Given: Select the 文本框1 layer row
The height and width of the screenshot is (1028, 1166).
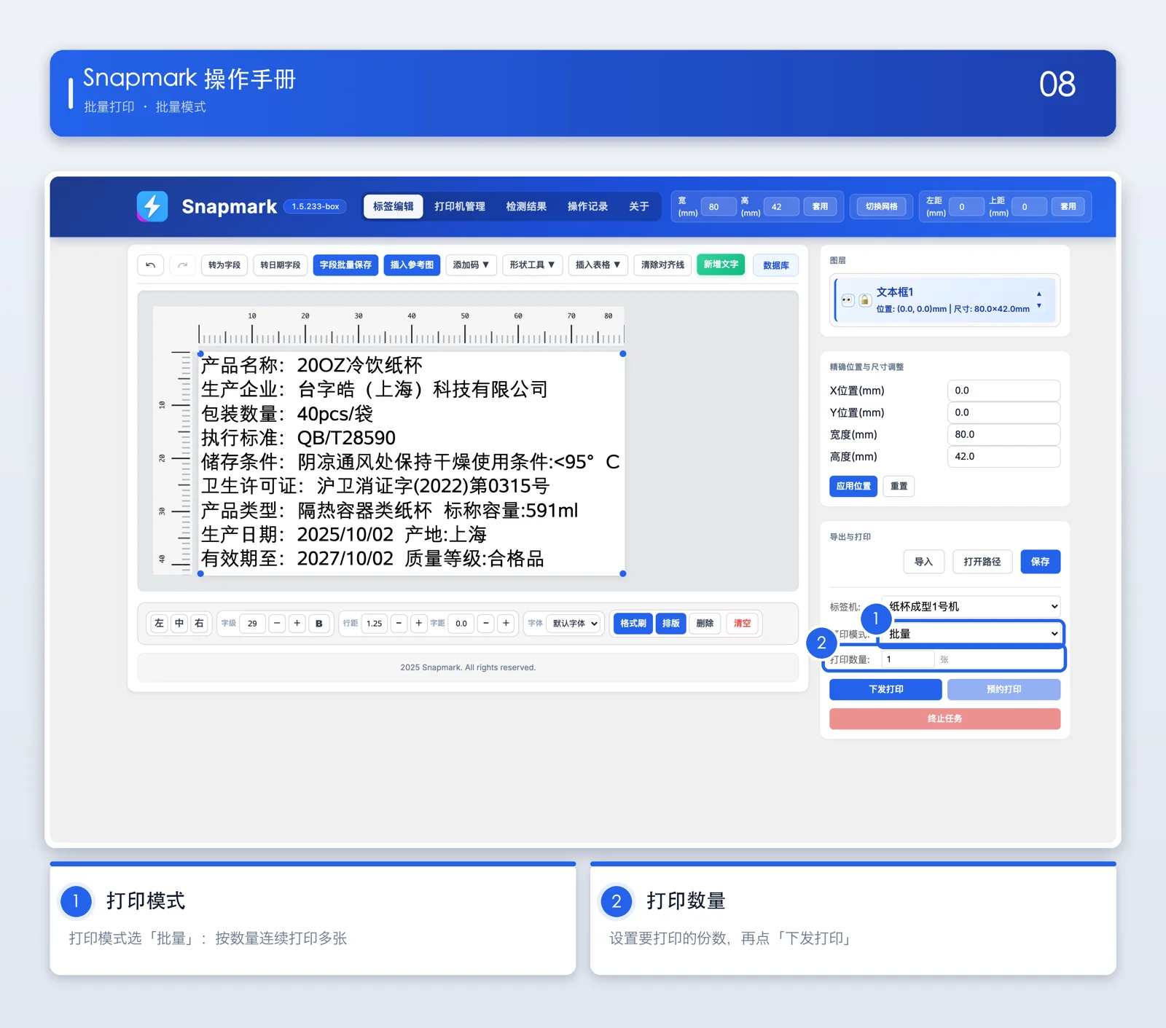Looking at the screenshot, I should pos(945,300).
